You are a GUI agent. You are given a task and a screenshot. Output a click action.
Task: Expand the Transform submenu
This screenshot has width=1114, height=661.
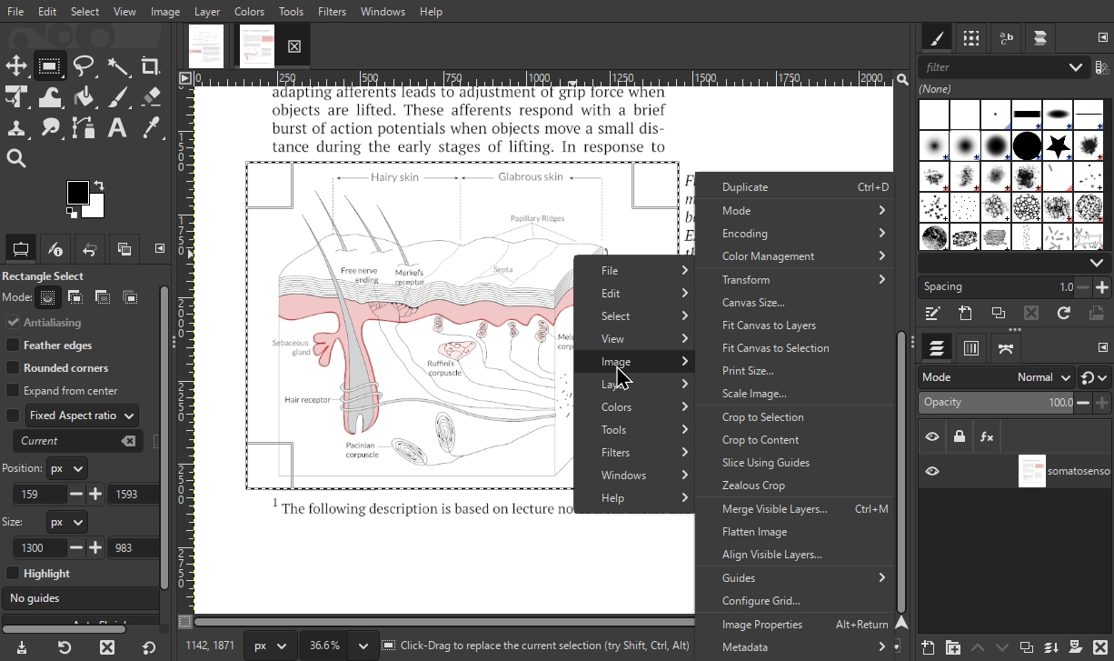click(795, 279)
